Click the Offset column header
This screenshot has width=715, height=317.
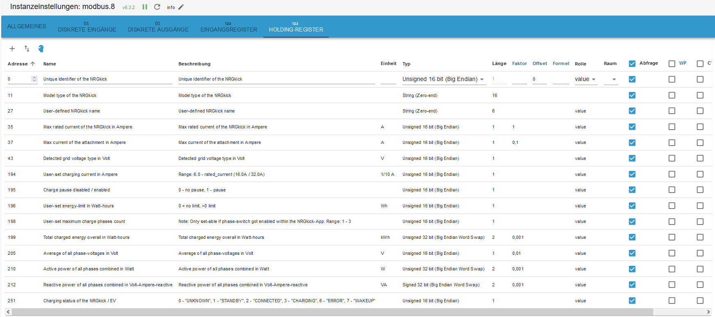(x=540, y=63)
